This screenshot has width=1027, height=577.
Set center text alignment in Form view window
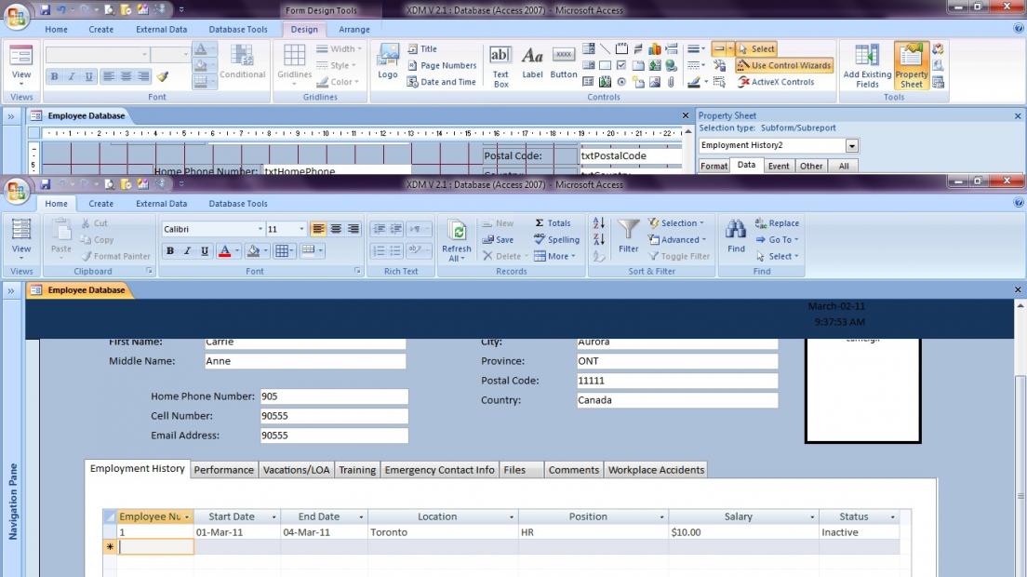click(x=336, y=229)
